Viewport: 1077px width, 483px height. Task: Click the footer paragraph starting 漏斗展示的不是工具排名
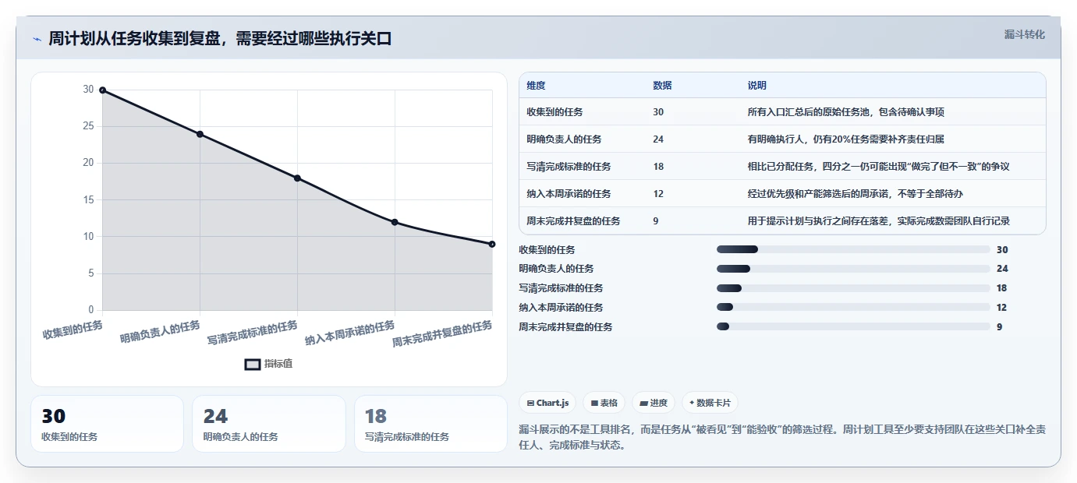(781, 438)
